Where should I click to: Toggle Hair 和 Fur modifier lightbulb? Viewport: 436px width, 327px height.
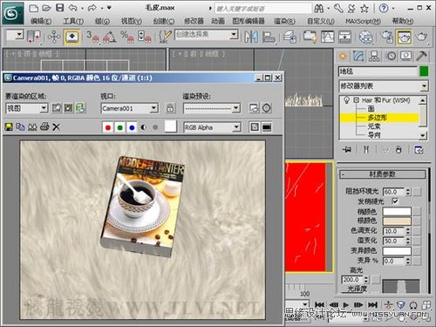pos(346,100)
